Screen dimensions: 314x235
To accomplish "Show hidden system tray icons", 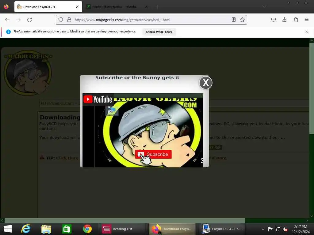I will click(263, 229).
